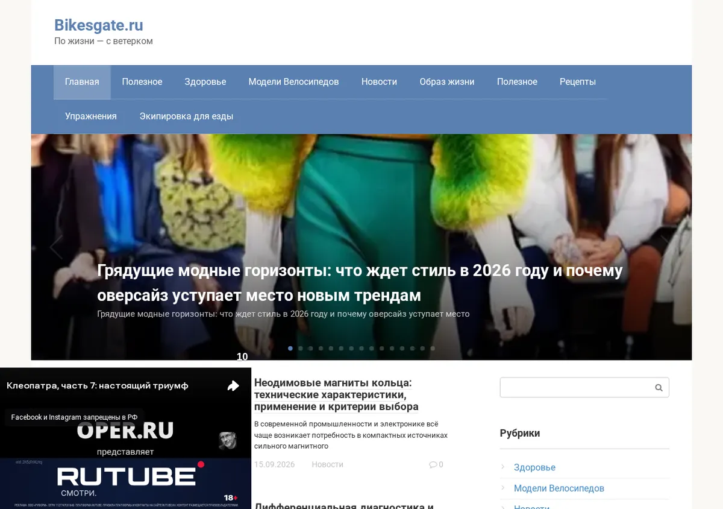Image resolution: width=723 pixels, height=509 pixels.
Task: Select the last slider pagination dot
Action: click(433, 348)
